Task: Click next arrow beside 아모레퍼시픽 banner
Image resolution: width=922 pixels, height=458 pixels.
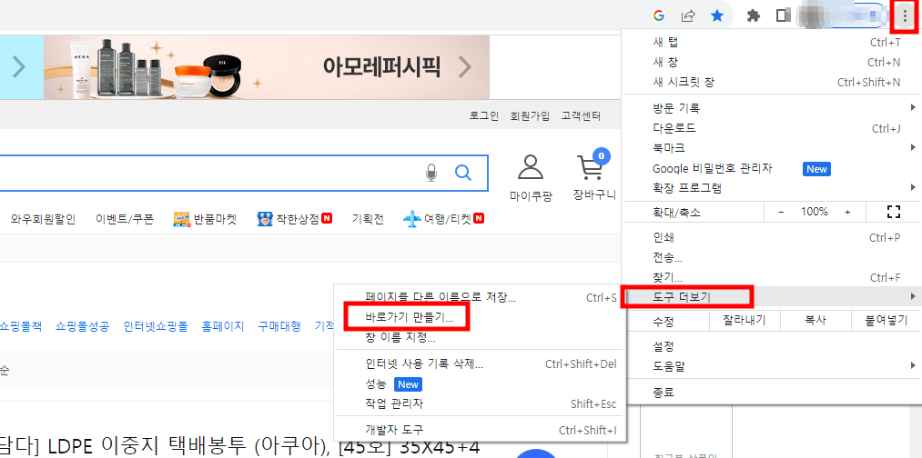Action: click(x=465, y=67)
